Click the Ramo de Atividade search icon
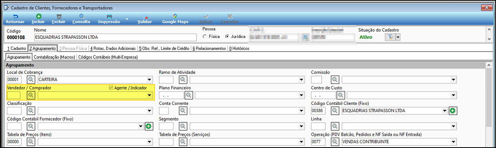This screenshot has height=148, width=496. tap(183, 79)
